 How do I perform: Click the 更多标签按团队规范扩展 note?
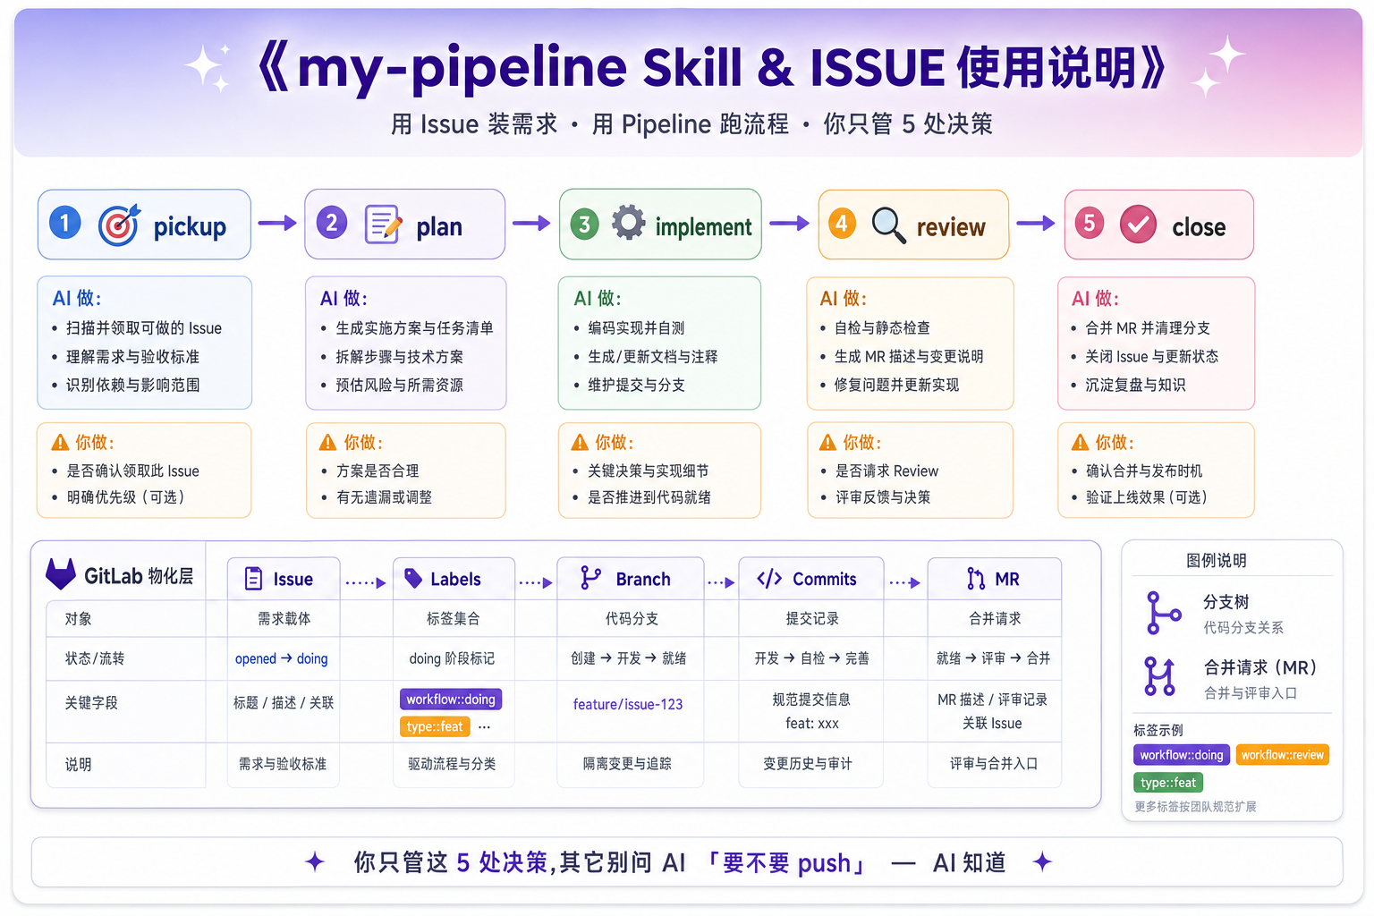click(1195, 806)
